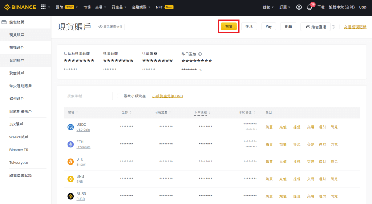The image size is (372, 204).
Task: Click the yellow 充值 deposit button
Action: point(229,26)
